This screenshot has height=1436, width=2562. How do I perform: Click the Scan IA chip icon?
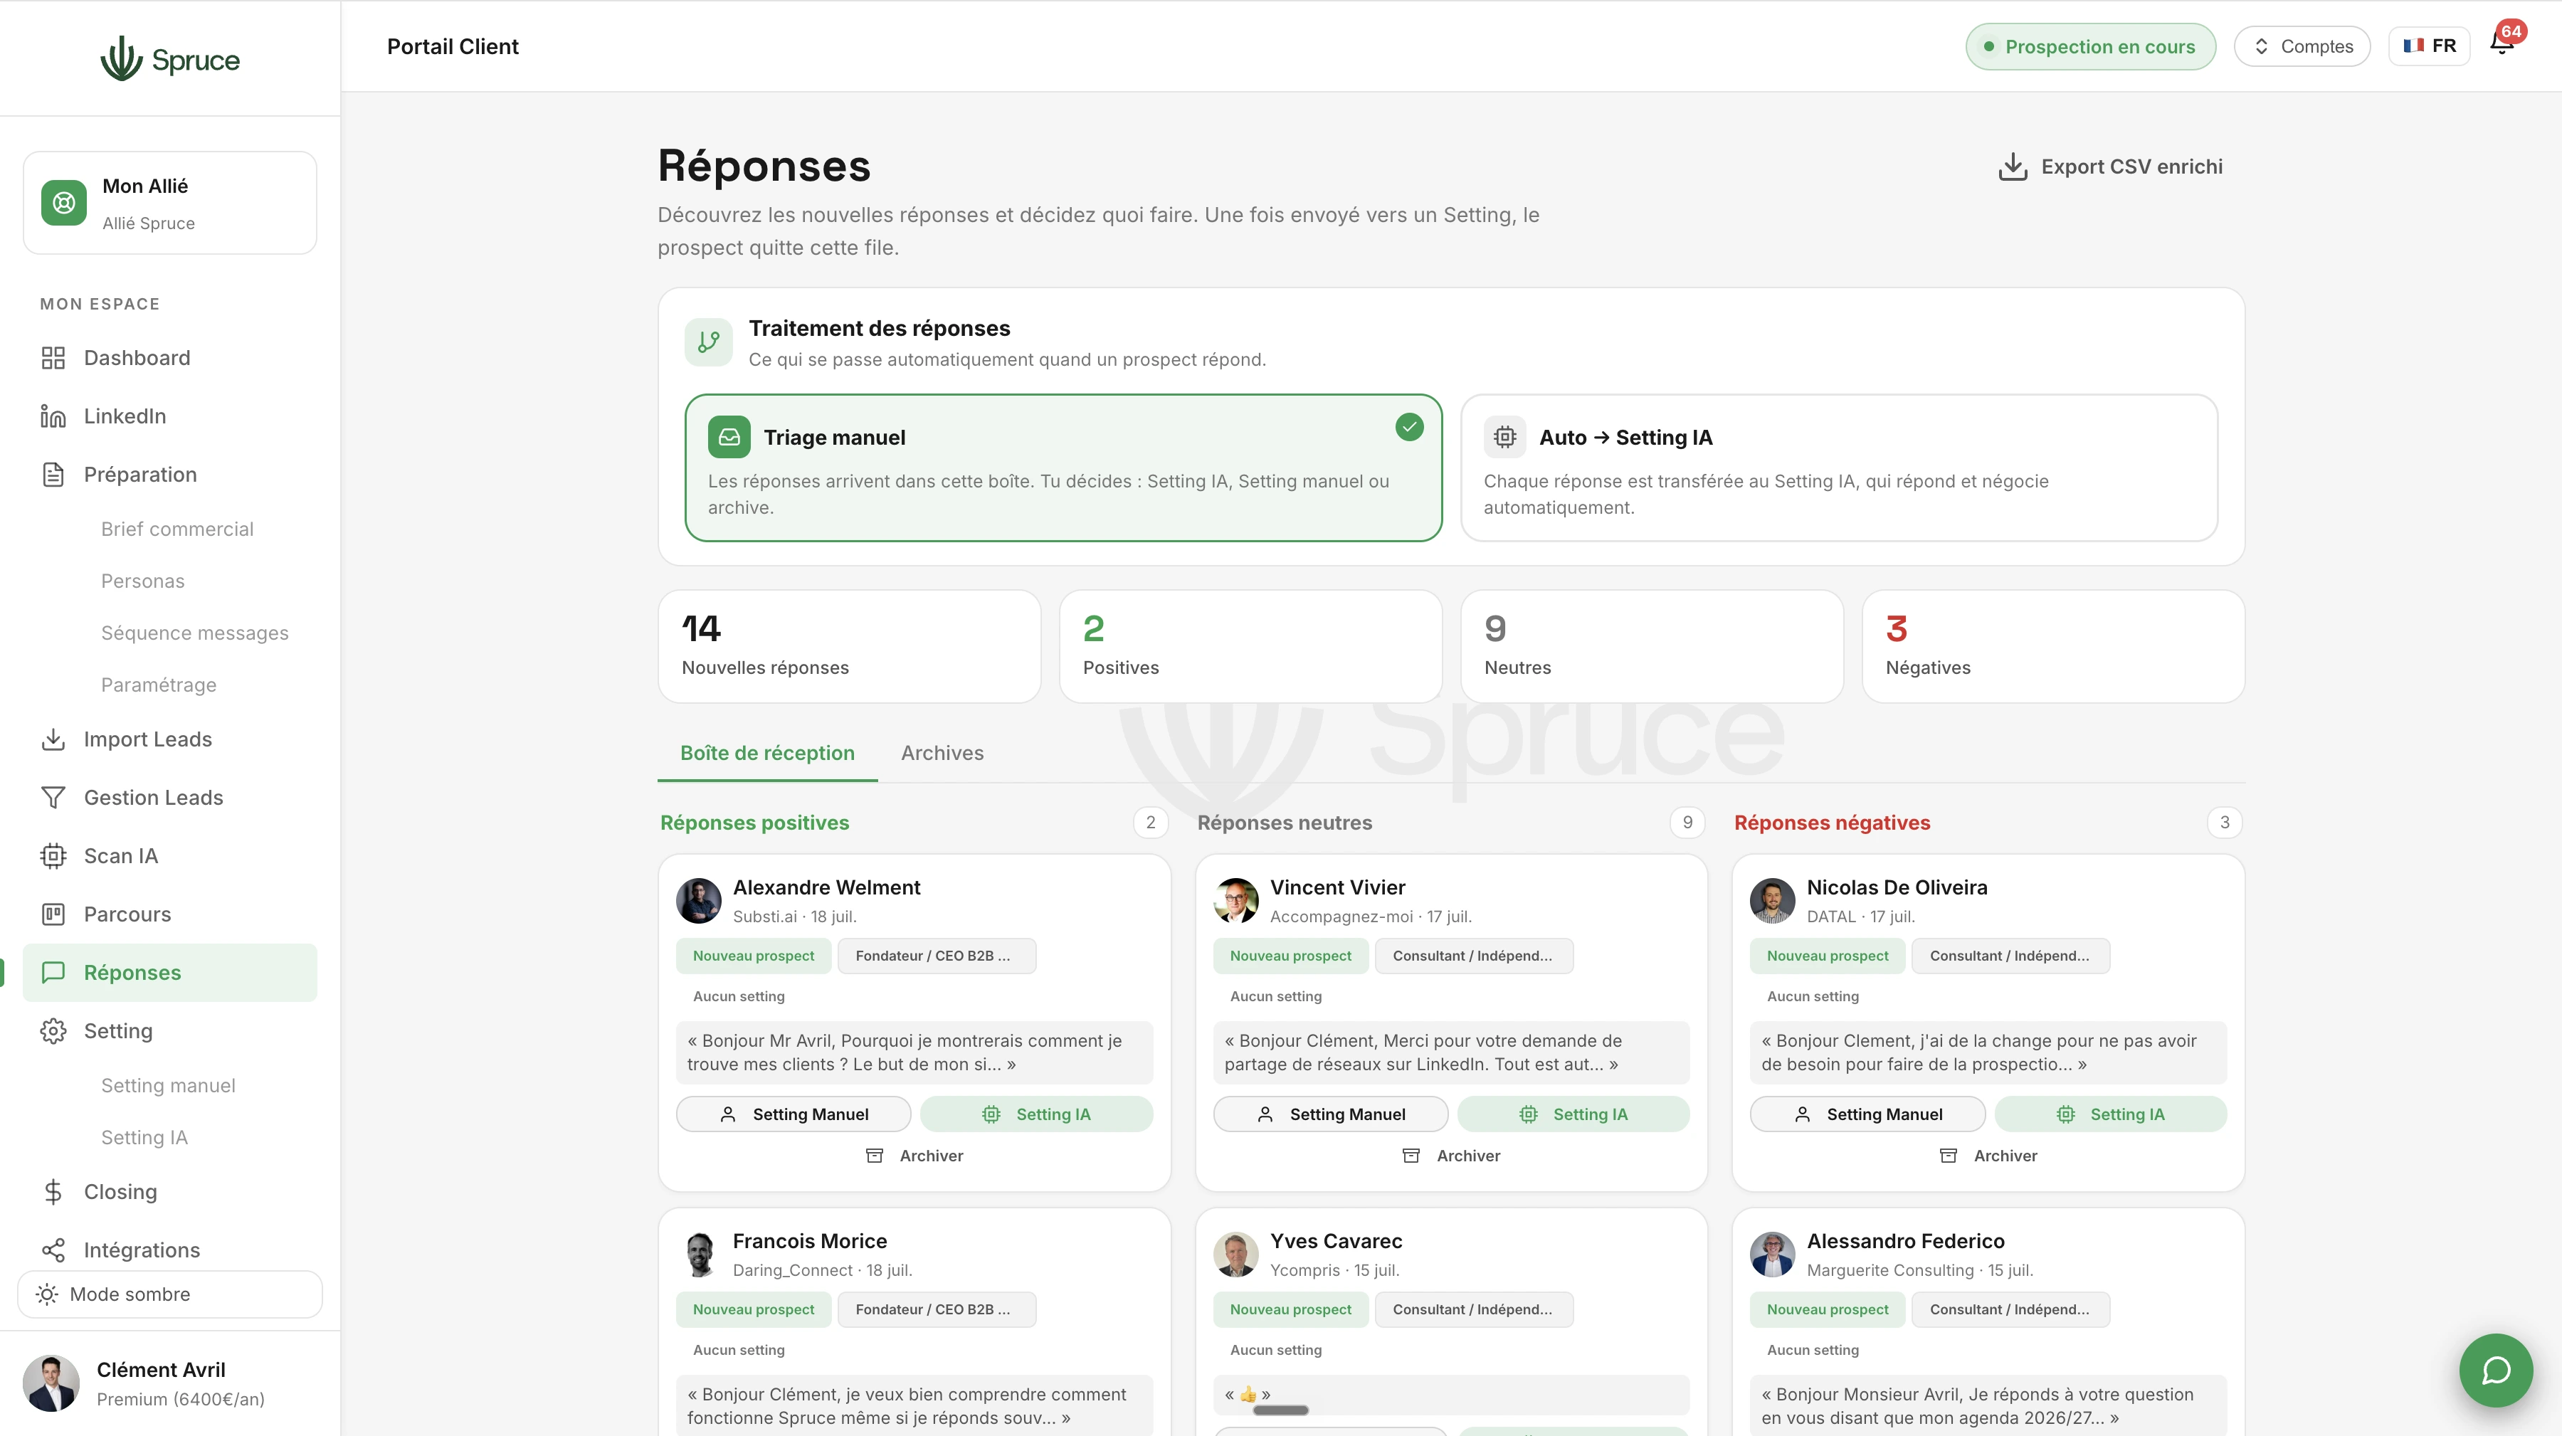[53, 856]
